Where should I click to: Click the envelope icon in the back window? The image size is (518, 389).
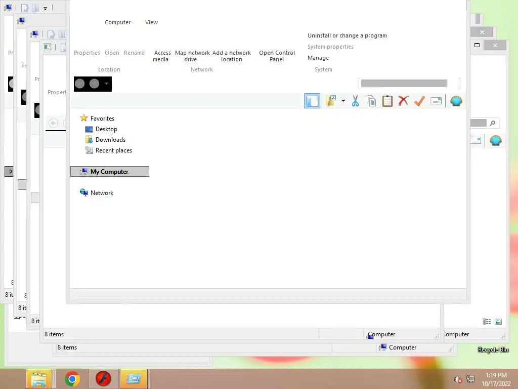[x=476, y=141]
